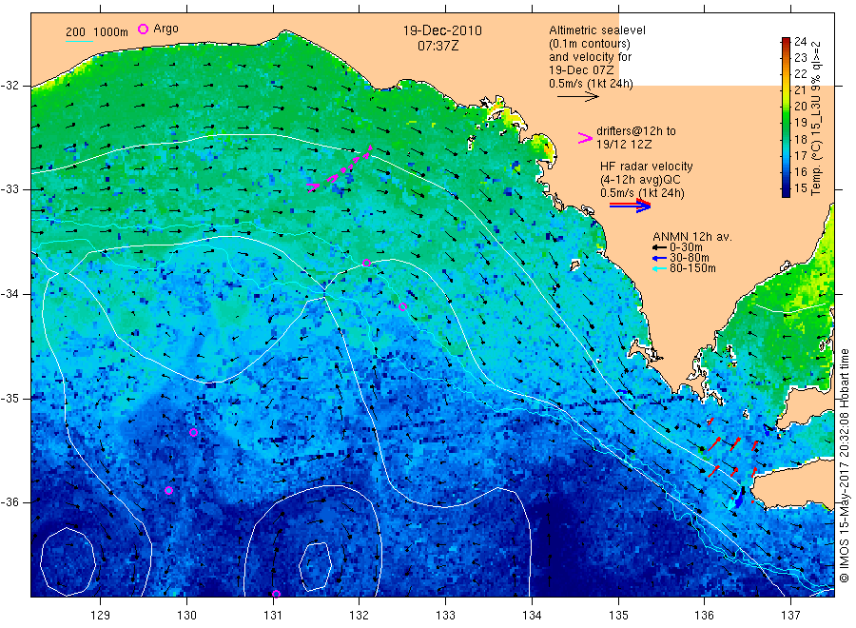This screenshot has height=628, width=856.
Task: Click the 'ANMN 12h av.' legend heading
Action: click(692, 237)
